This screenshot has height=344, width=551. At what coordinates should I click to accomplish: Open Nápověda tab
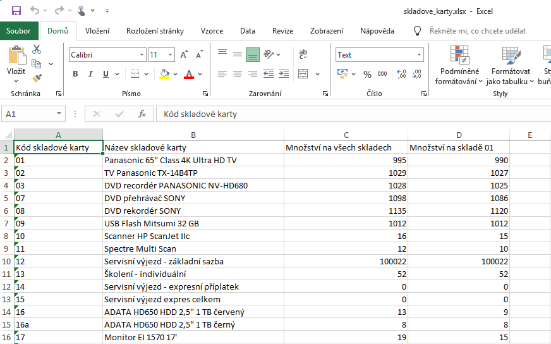[377, 31]
